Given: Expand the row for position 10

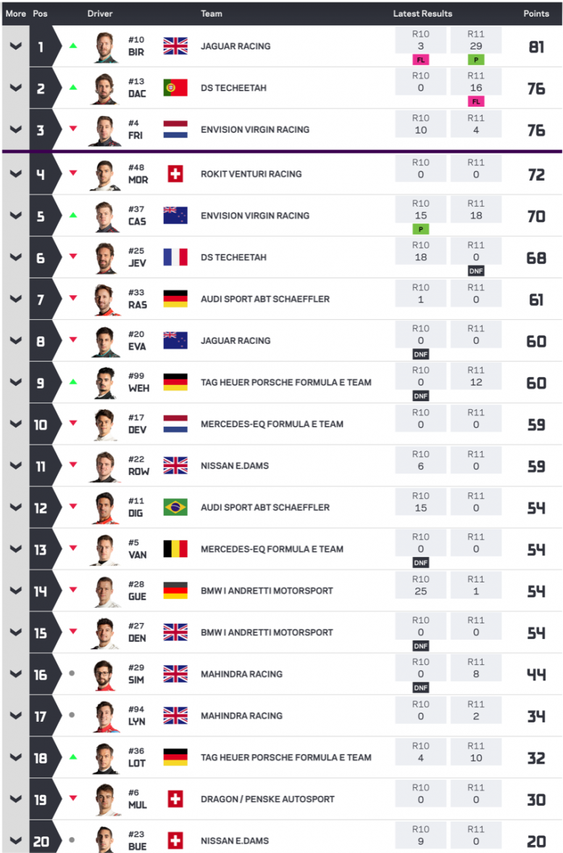Looking at the screenshot, I should 15,424.
